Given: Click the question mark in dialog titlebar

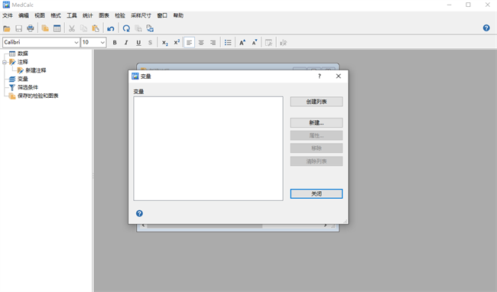Looking at the screenshot, I should click(x=320, y=76).
